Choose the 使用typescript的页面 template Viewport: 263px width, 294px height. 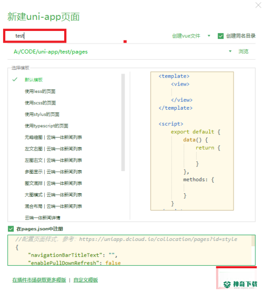point(46,125)
